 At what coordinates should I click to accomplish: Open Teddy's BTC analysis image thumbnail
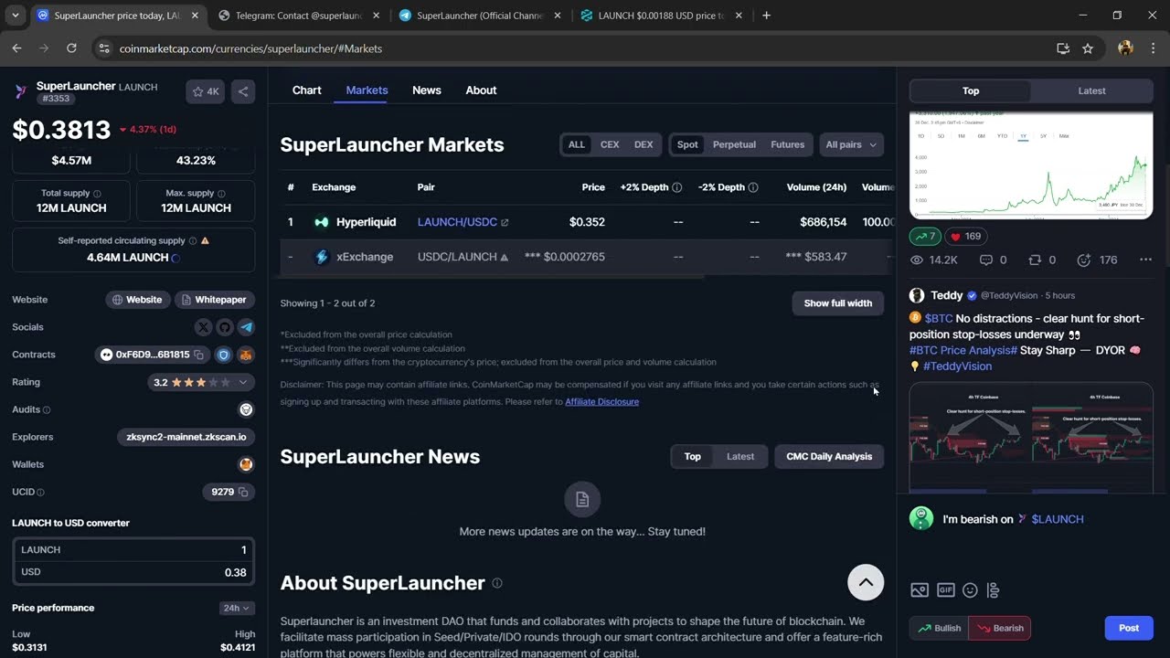point(1031,437)
